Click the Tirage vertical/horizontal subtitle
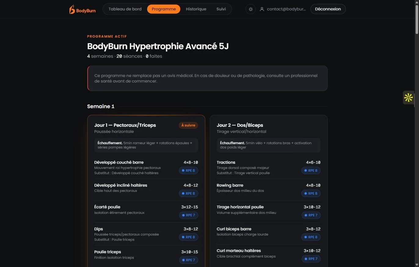Image resolution: width=419 pixels, height=267 pixels. (x=242, y=131)
